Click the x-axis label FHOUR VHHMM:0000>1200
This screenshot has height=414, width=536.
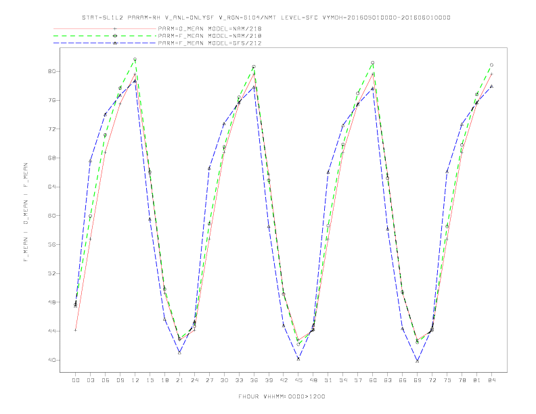[x=282, y=396]
